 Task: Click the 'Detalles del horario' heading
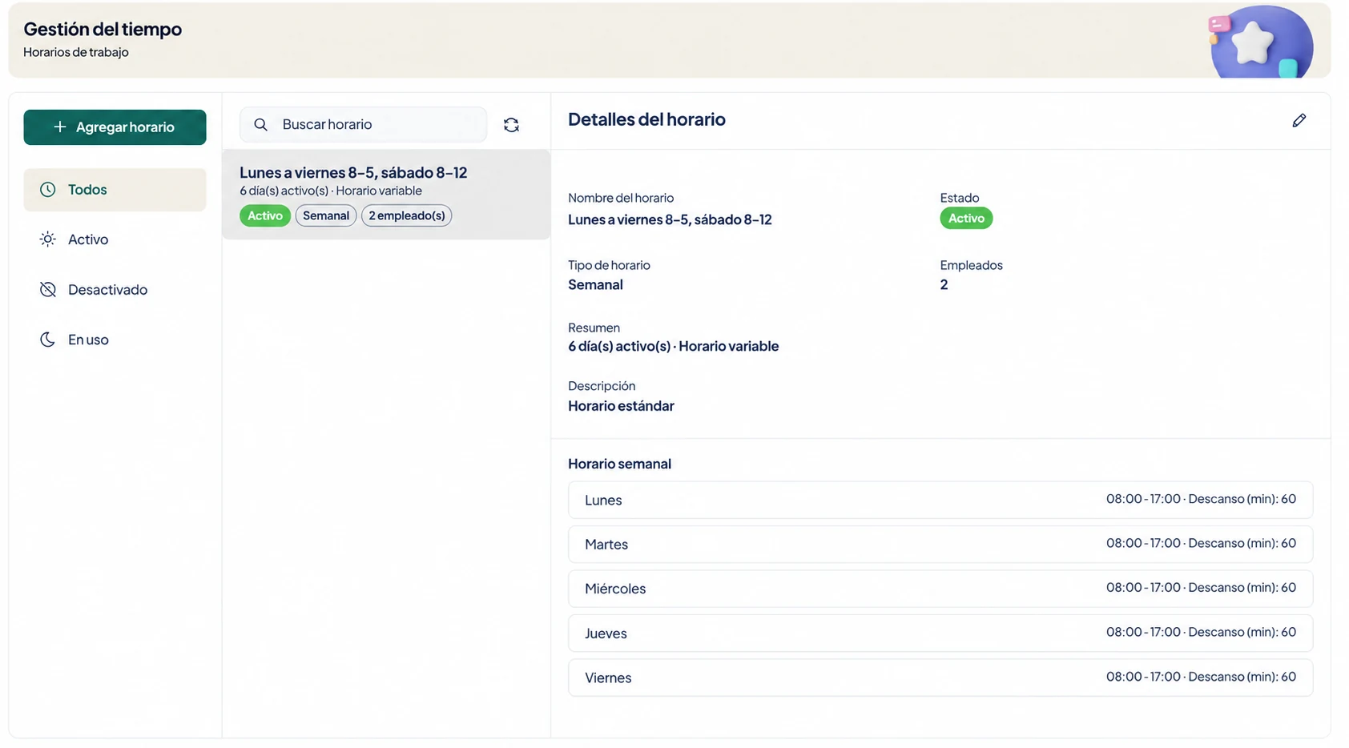646,119
